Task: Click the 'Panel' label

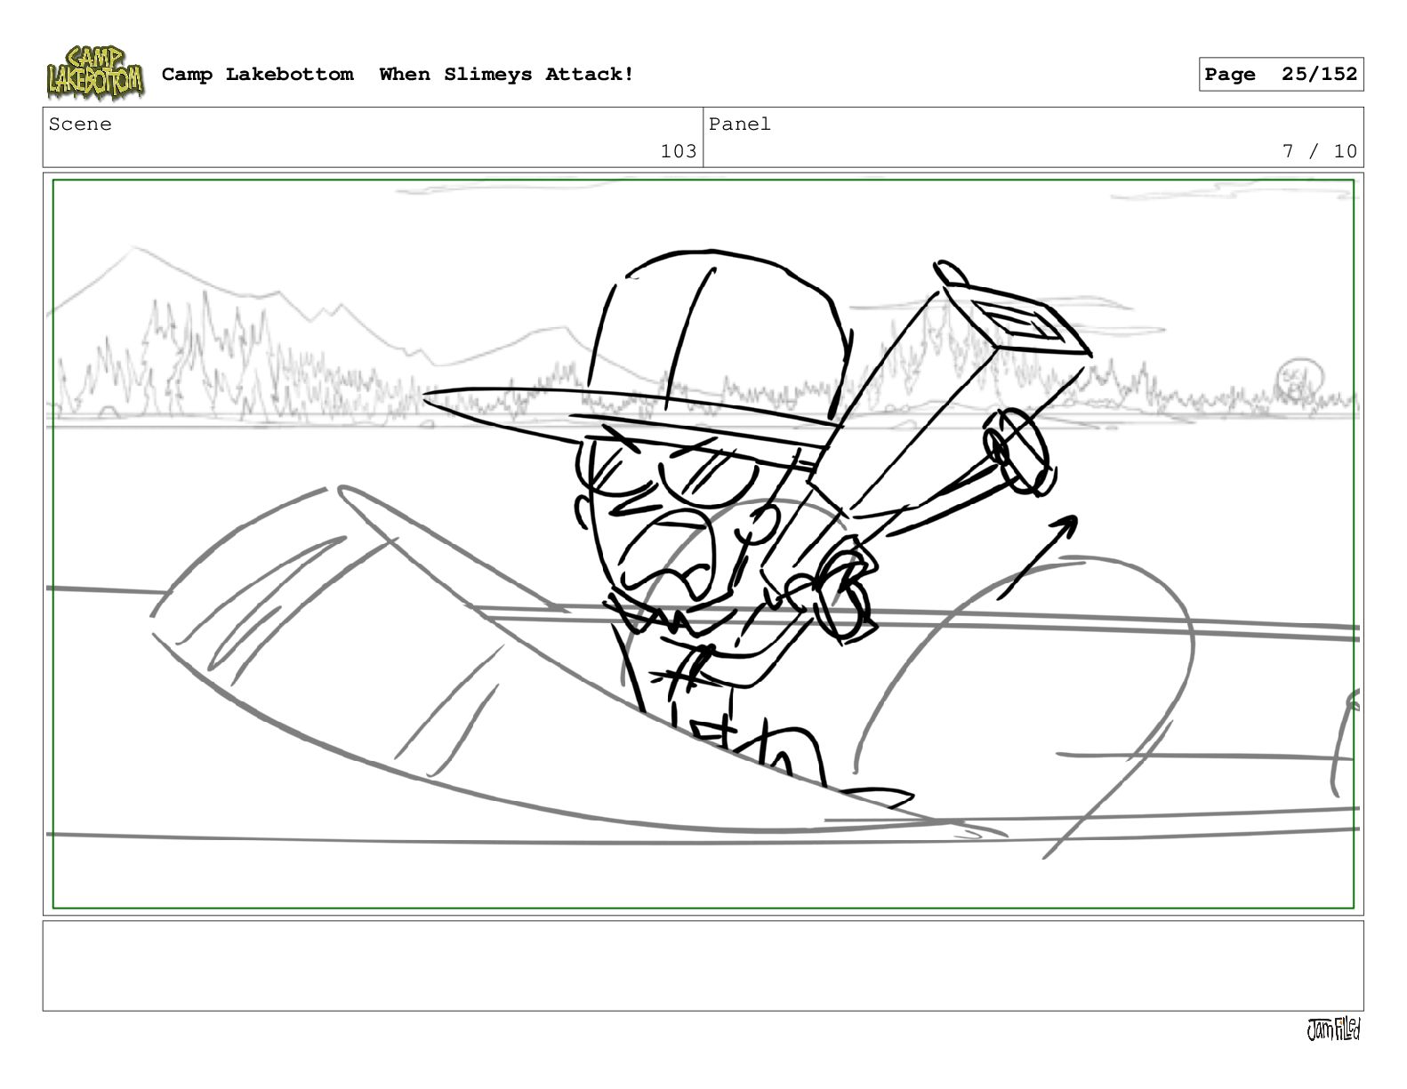Action: click(740, 124)
